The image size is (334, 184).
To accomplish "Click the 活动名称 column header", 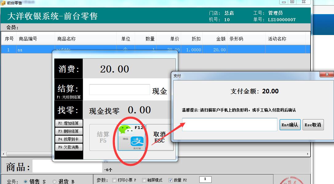I will point(285,39).
